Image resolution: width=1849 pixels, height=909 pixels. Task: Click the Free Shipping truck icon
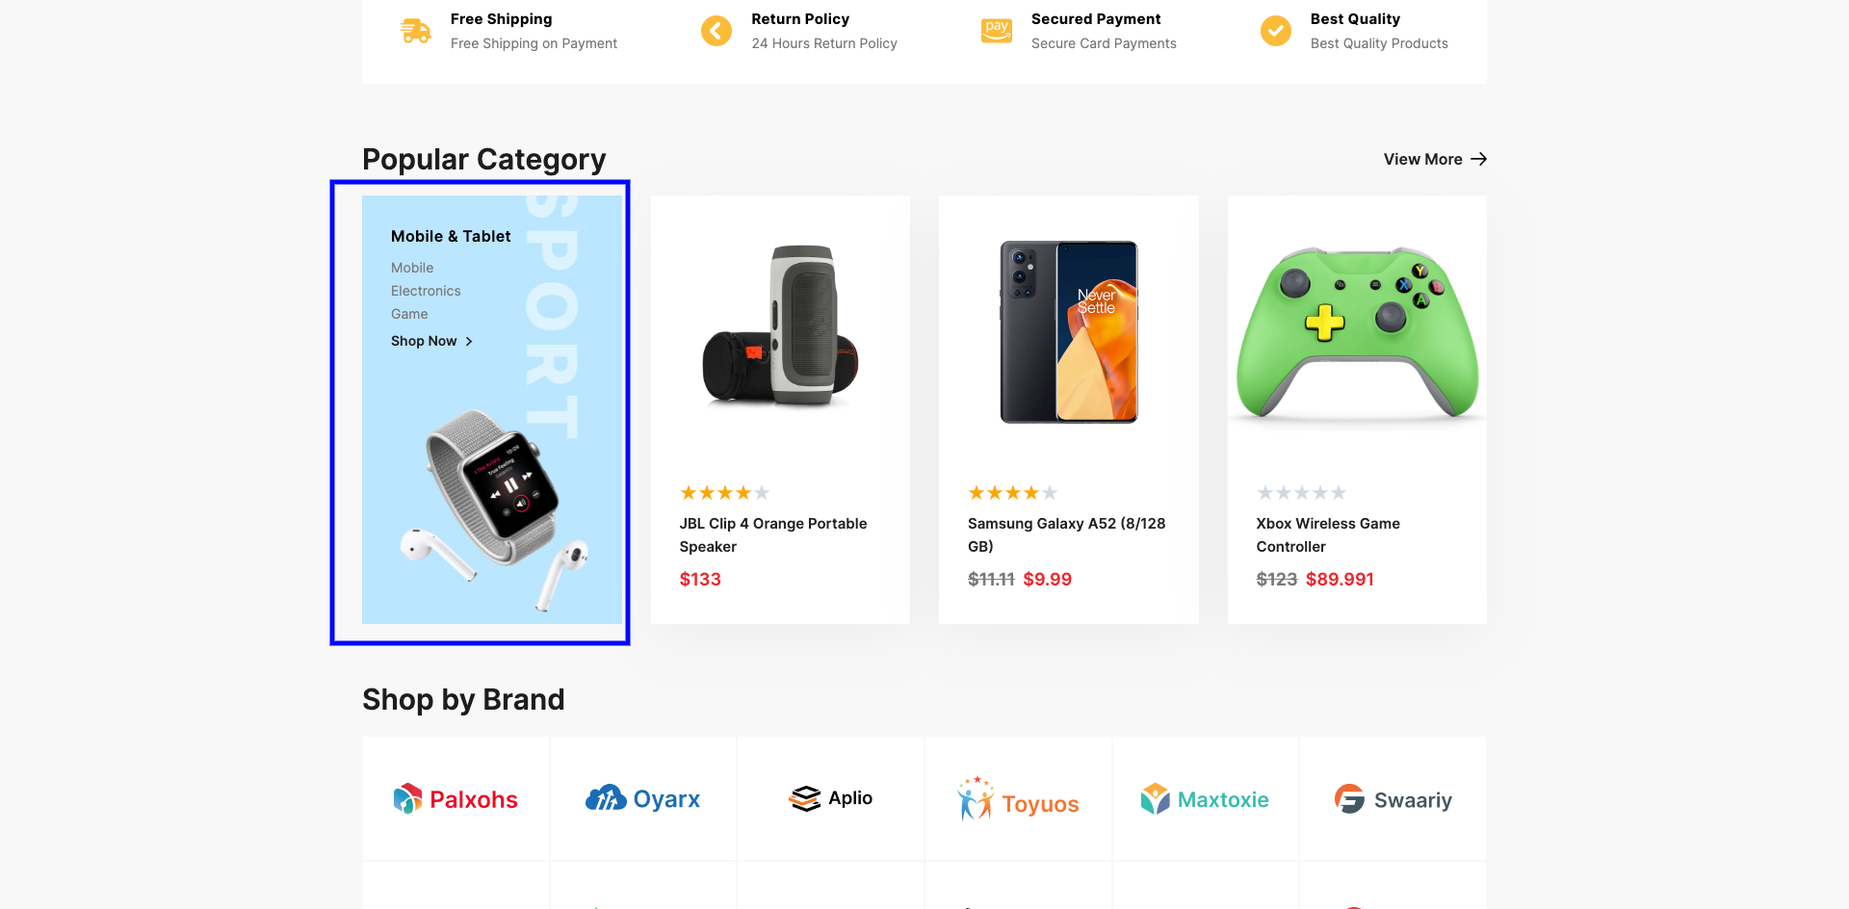tap(415, 31)
